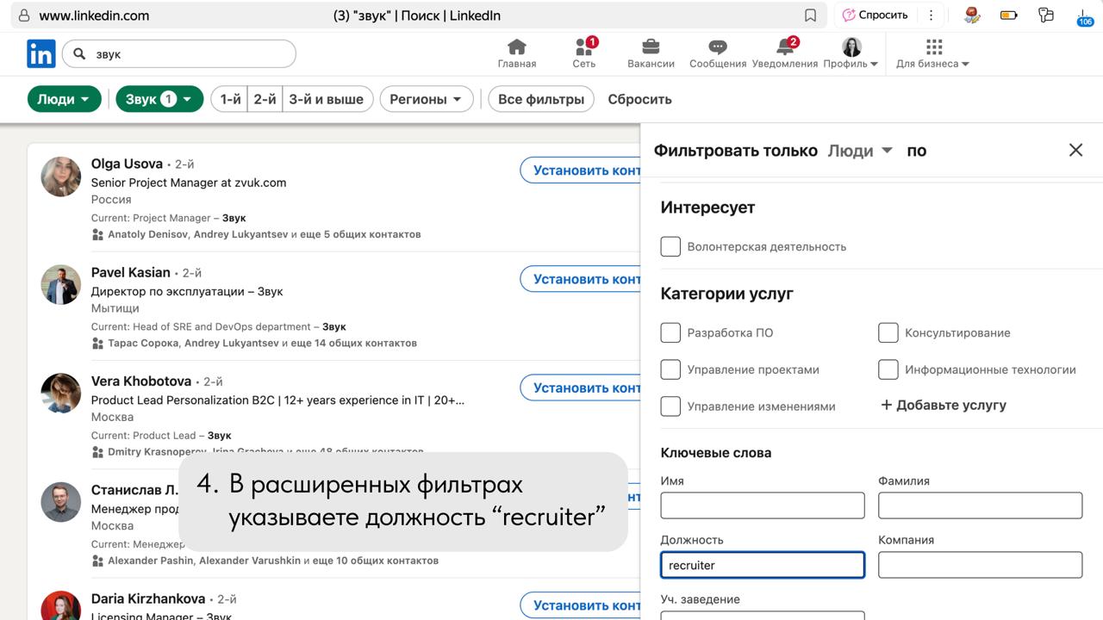This screenshot has height=620, width=1103.
Task: Close the filter panel with X
Action: tap(1075, 150)
